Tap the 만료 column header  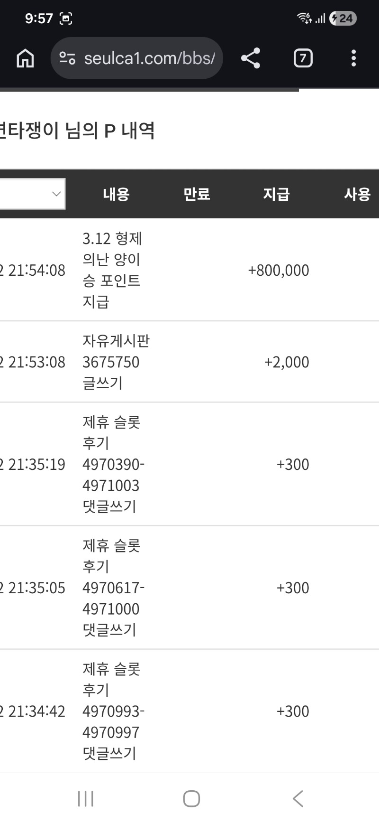(197, 194)
